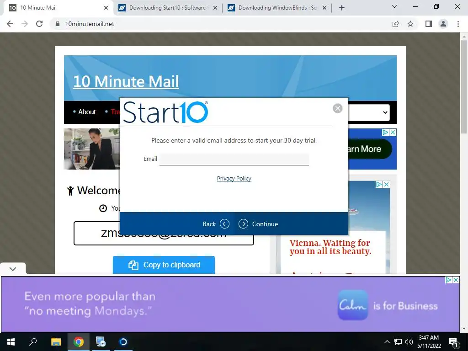Collapse the bottom ad with chevron
The image size is (468, 351).
(12, 269)
